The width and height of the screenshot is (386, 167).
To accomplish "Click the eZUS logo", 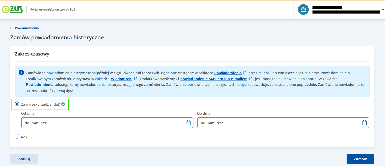I will [12, 10].
